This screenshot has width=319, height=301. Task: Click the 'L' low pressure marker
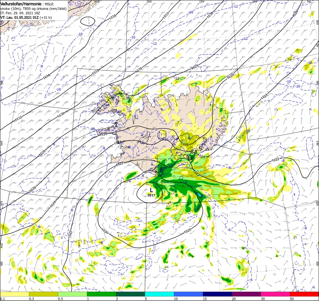point(151,190)
